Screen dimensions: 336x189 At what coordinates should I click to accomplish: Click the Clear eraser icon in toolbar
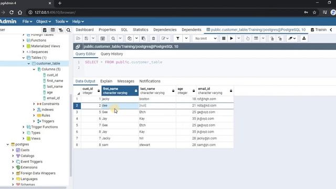coord(292,38)
